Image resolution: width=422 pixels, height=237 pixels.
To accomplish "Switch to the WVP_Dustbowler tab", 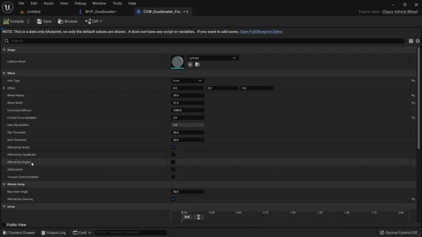I will (100, 12).
